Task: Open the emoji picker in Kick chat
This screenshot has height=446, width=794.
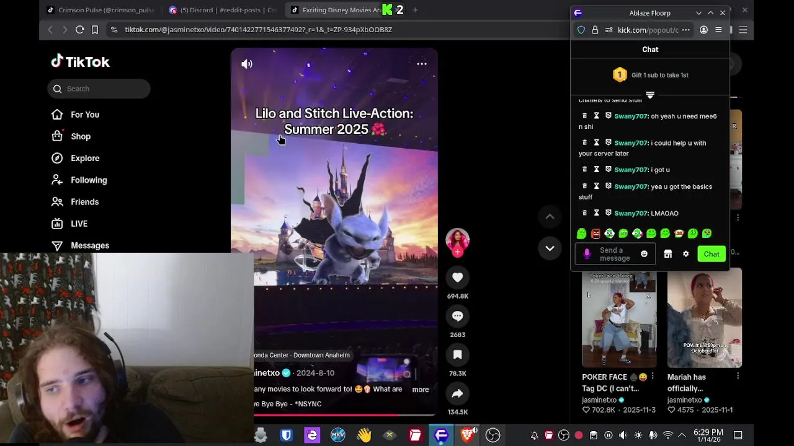Action: click(x=644, y=254)
